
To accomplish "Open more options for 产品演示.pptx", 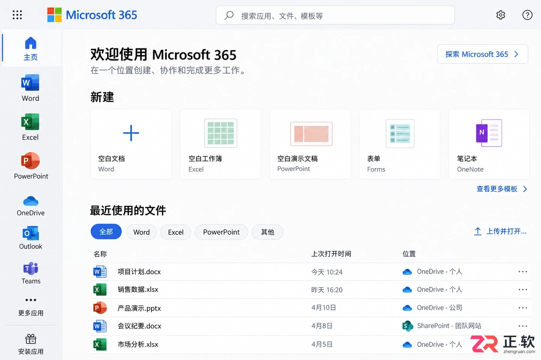I will [523, 308].
